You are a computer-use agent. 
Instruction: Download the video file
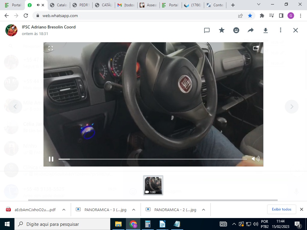point(266,30)
